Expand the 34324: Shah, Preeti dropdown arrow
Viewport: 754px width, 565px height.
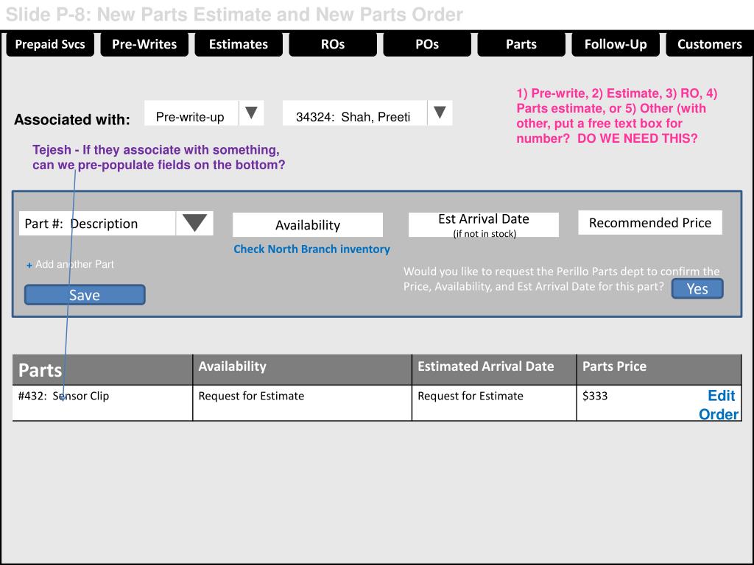coord(440,113)
